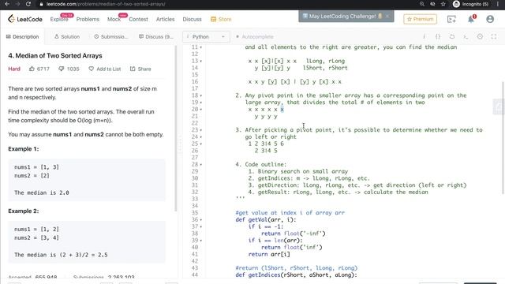
Task: Open the Python language dropdown
Action: point(206,37)
